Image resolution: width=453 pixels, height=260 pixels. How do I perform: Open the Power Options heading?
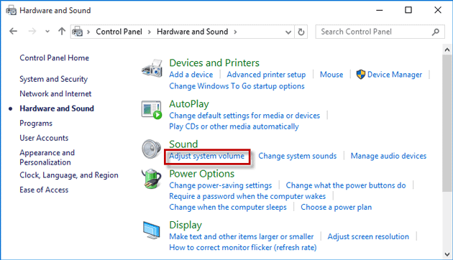(x=201, y=174)
